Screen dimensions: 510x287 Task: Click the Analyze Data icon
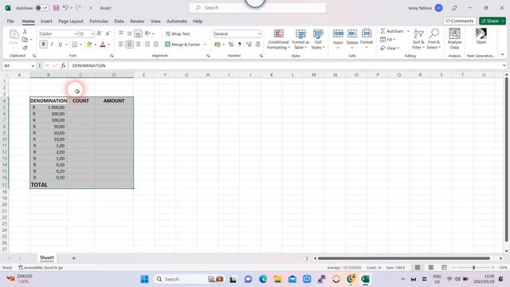click(454, 38)
